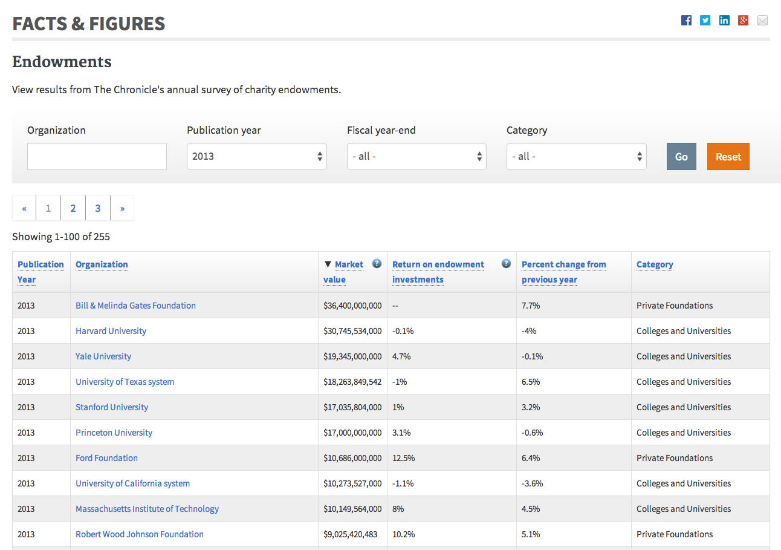This screenshot has height=550, width=781.
Task: Open Ford Foundation link
Action: pos(106,458)
